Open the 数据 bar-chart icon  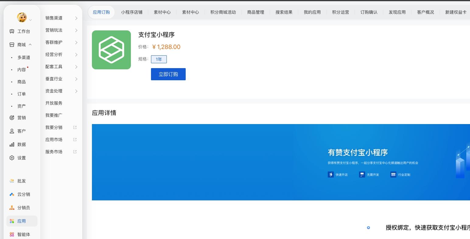click(x=12, y=144)
